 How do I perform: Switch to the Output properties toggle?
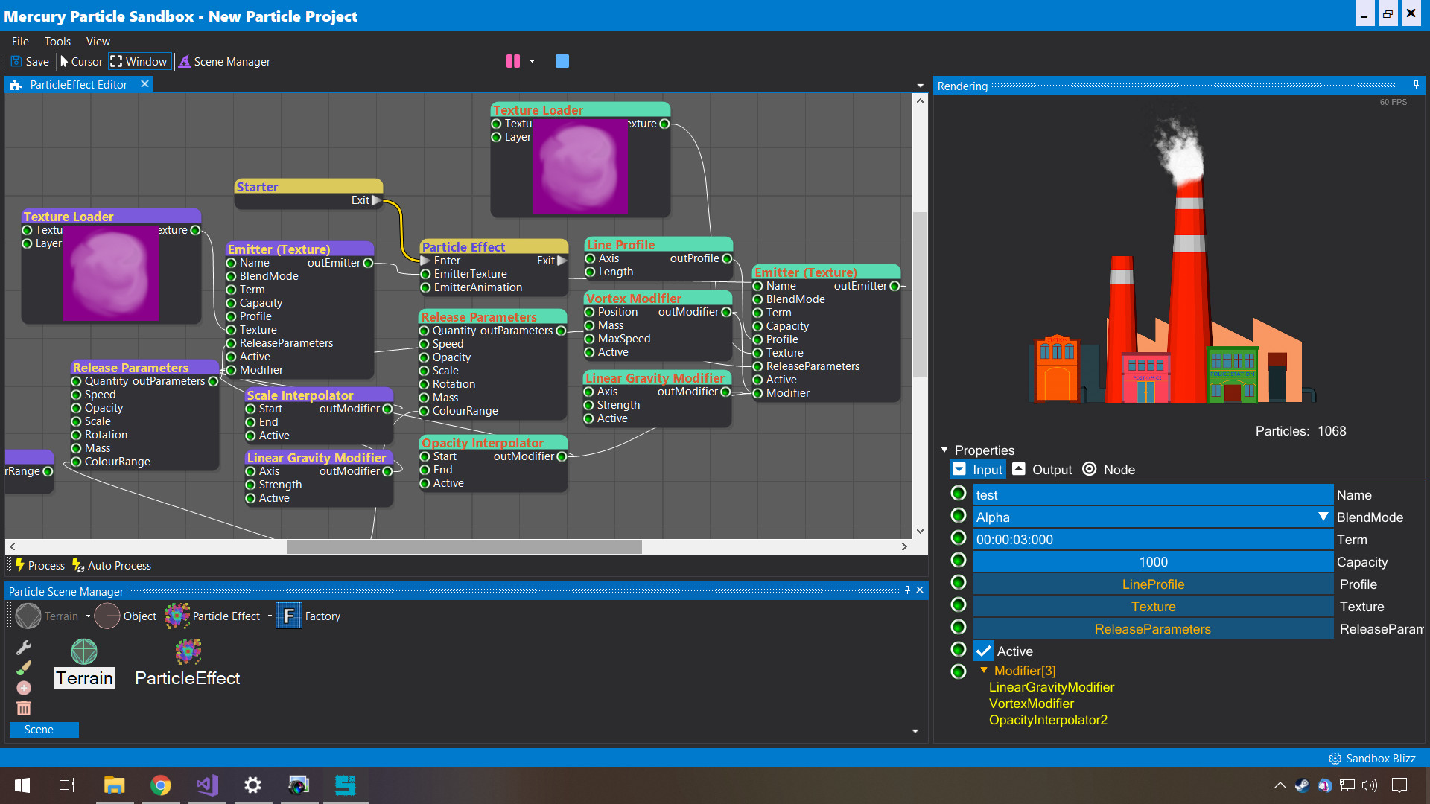tap(1042, 469)
